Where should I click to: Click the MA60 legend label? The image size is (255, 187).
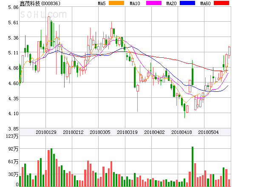pos(205,3)
